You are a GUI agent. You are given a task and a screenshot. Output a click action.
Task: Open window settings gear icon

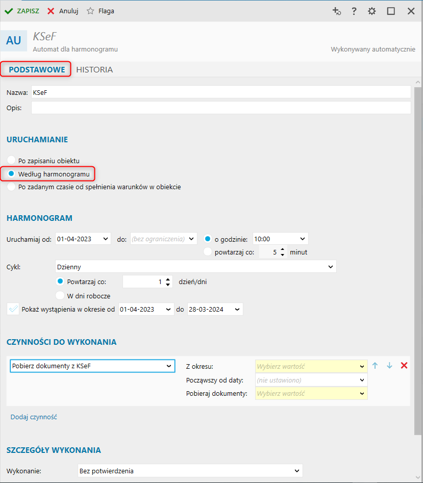coord(372,11)
